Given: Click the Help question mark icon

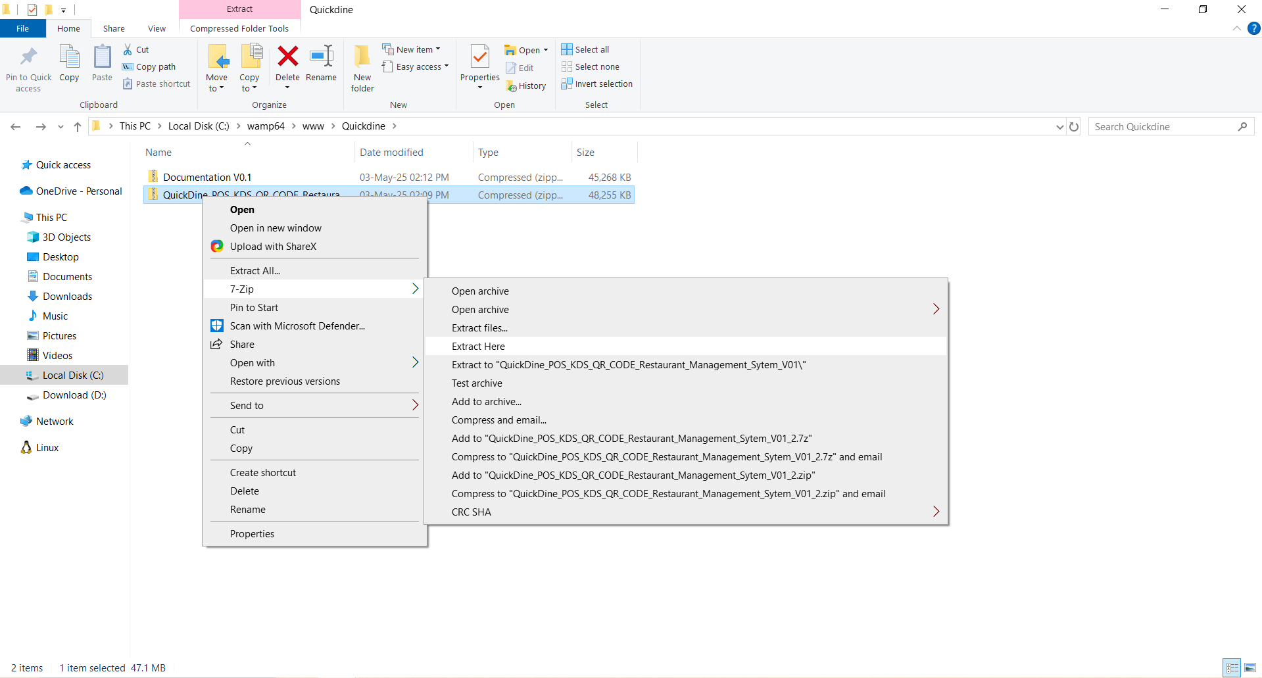Looking at the screenshot, I should click(x=1254, y=28).
